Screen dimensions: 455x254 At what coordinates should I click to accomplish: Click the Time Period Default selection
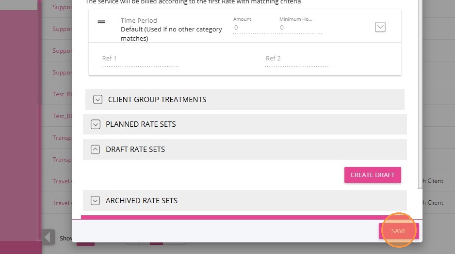[x=171, y=30]
